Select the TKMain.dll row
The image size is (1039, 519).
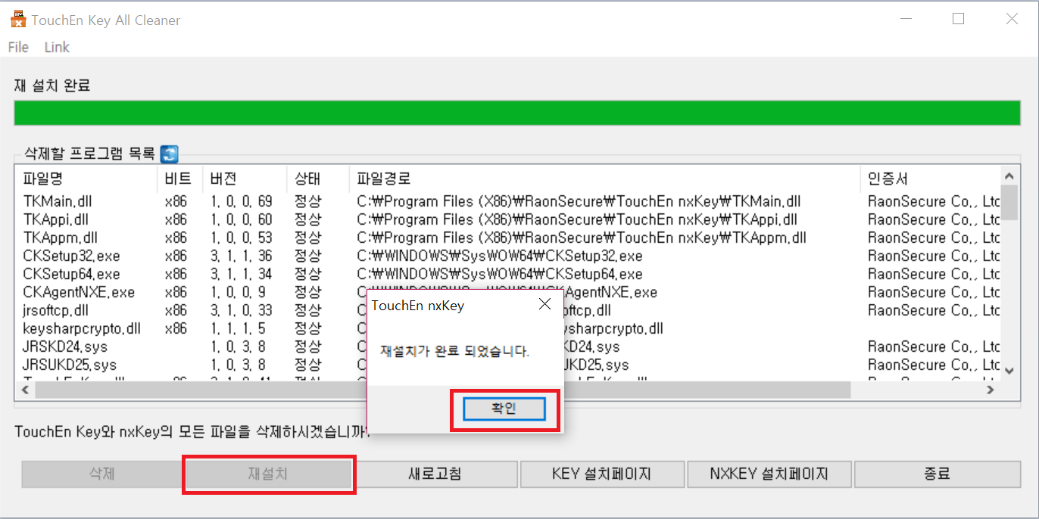[x=507, y=201]
